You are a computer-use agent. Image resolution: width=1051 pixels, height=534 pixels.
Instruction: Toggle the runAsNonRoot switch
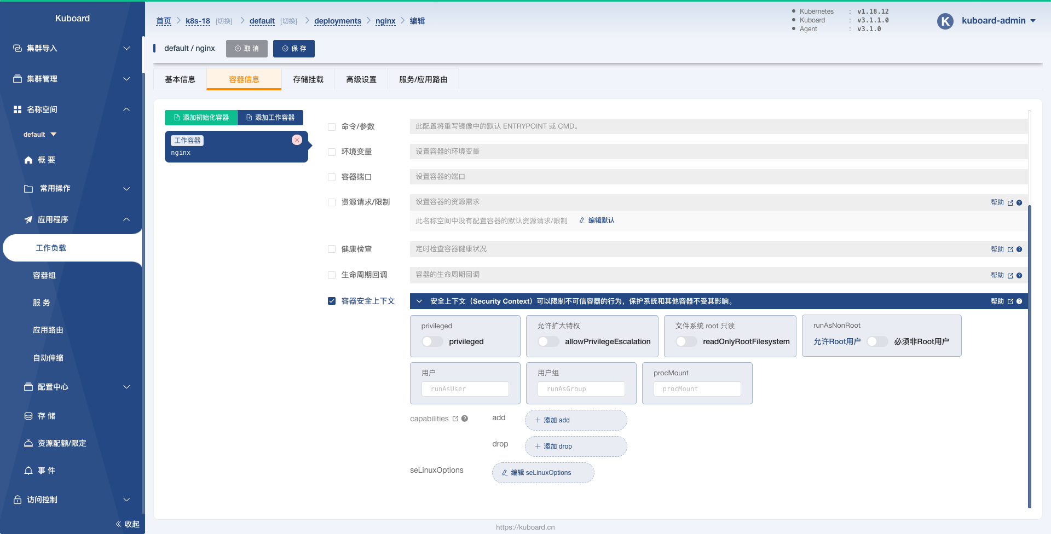point(877,341)
